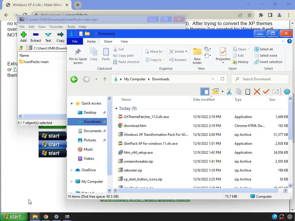Image resolution: width=295 pixels, height=221 pixels.
Task: Click the ribbon Paste button
Action: 106,54
